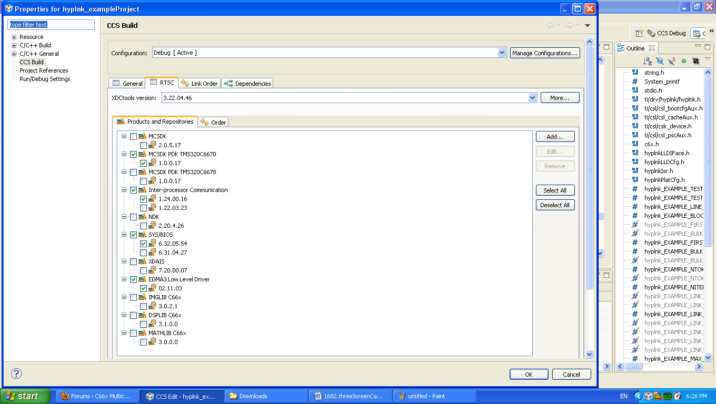Open the Dependencies tab
Viewport: 716px width, 404px height.
tap(247, 83)
